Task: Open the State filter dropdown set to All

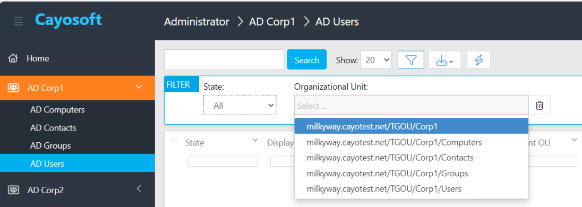Action: click(x=240, y=105)
